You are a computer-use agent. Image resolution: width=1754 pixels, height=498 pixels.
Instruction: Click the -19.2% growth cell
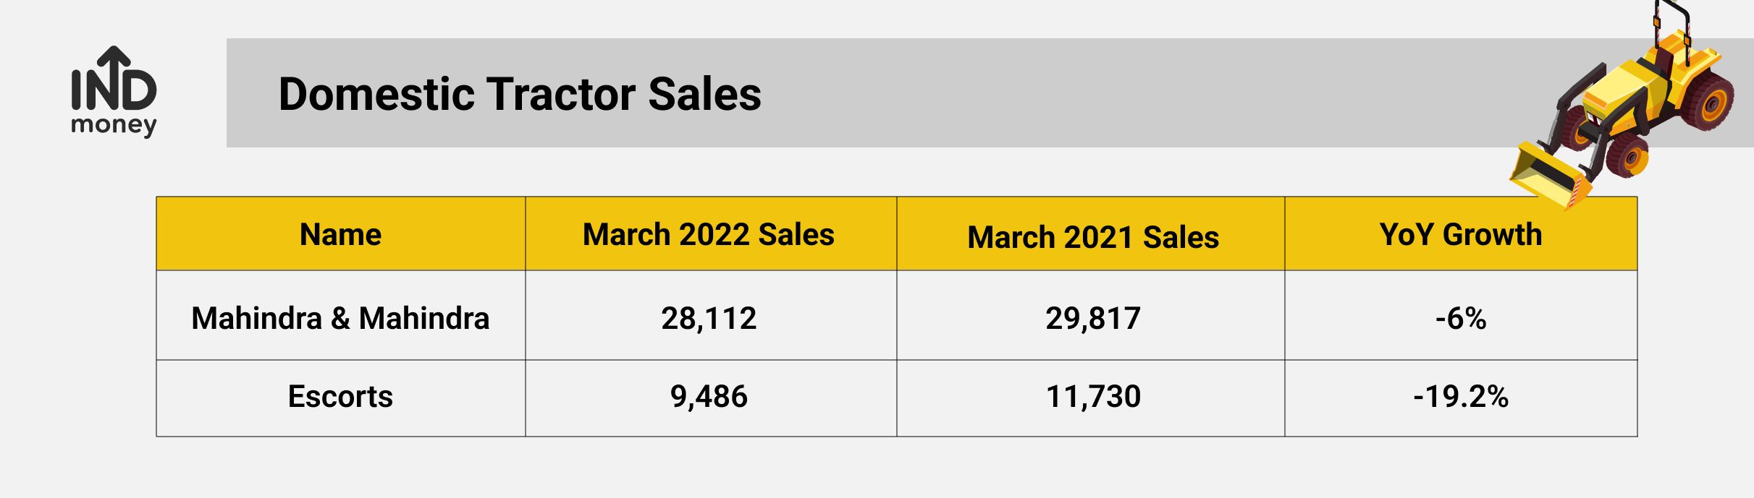(1461, 396)
